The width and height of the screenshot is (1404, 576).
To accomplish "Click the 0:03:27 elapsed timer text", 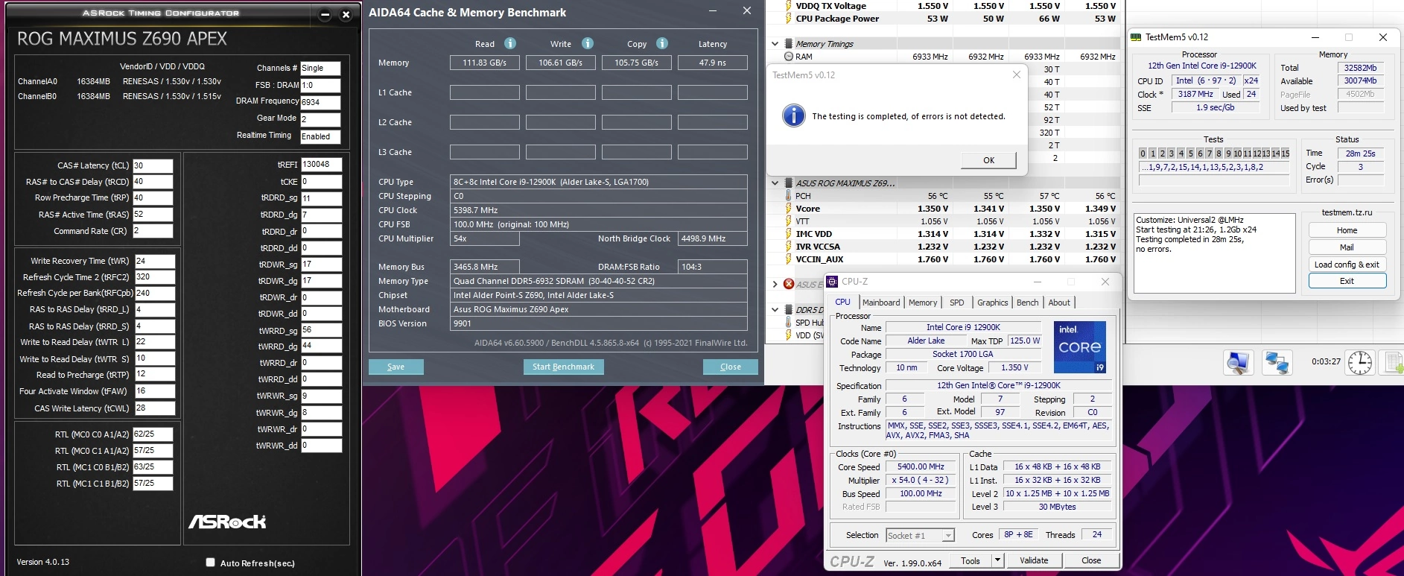I will [x=1326, y=361].
